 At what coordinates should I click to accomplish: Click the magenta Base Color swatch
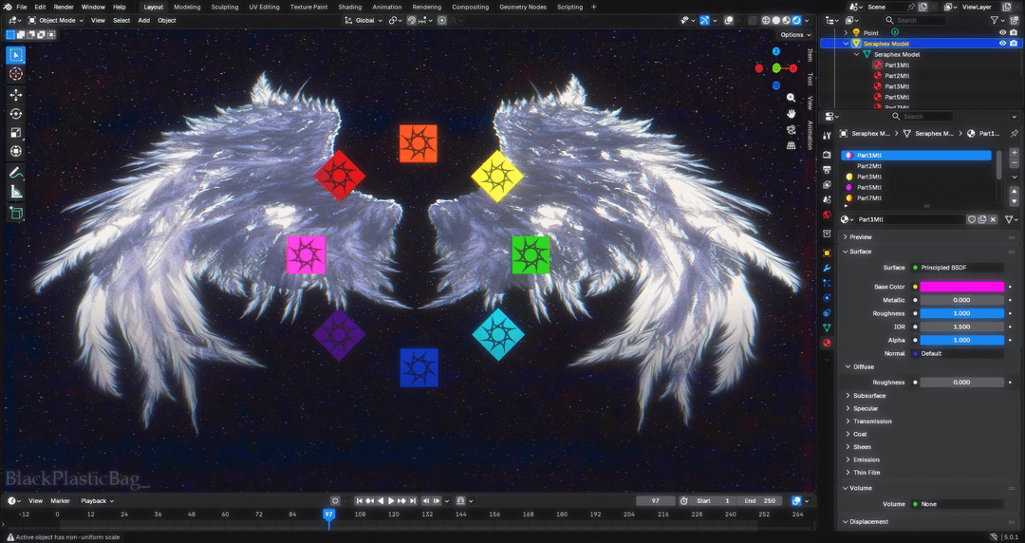click(961, 287)
